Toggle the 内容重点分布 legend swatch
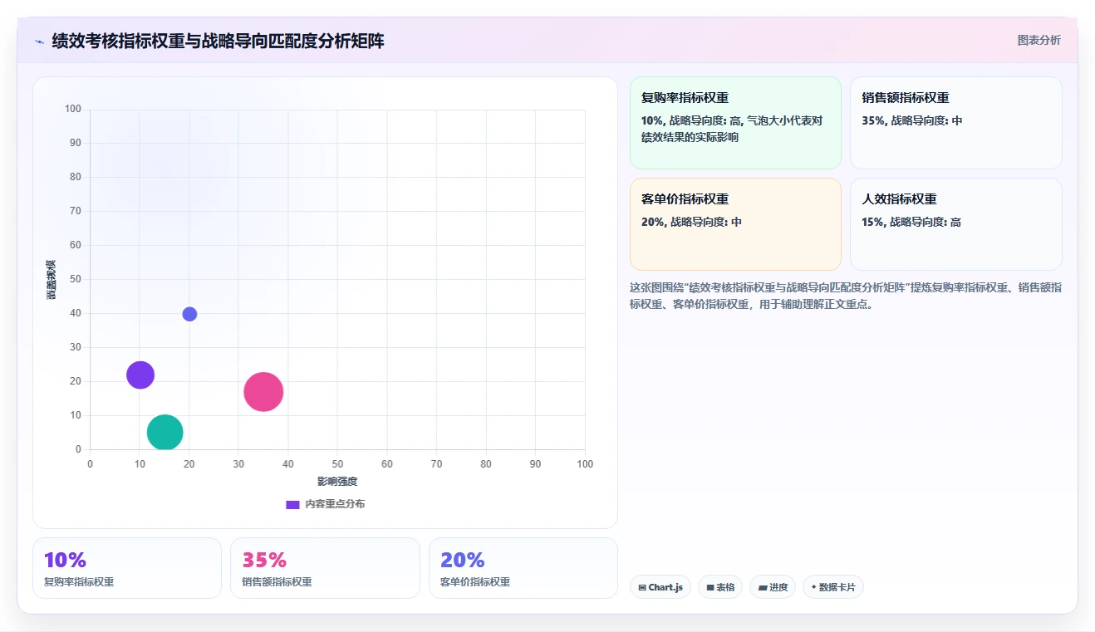The height and width of the screenshot is (632, 1095). (292, 504)
